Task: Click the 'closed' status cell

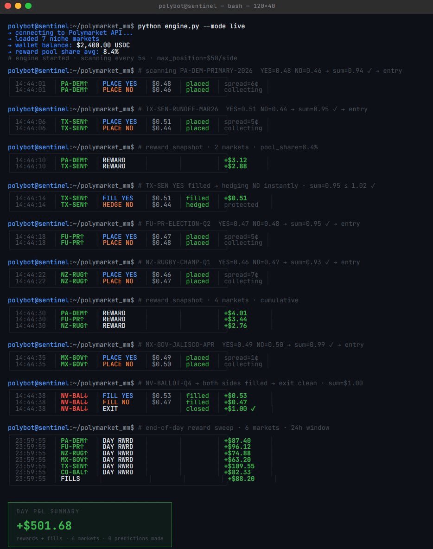Action: [197, 409]
